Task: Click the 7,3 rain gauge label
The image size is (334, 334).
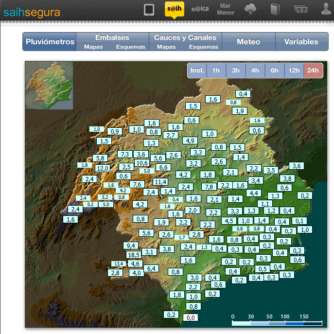Action: [x=125, y=154]
